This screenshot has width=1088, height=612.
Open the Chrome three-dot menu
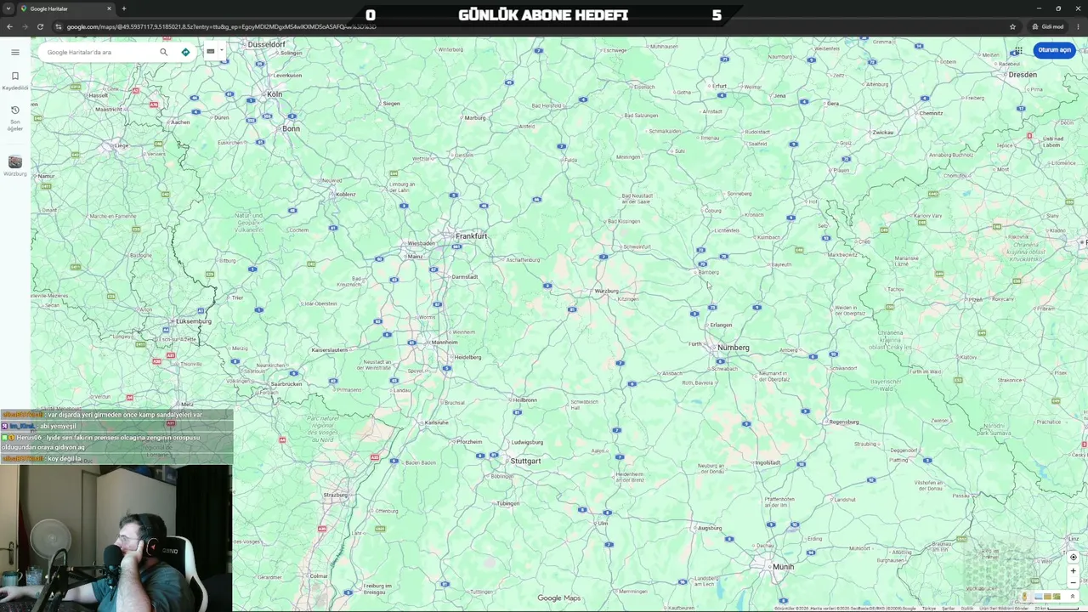pyautogui.click(x=1078, y=26)
